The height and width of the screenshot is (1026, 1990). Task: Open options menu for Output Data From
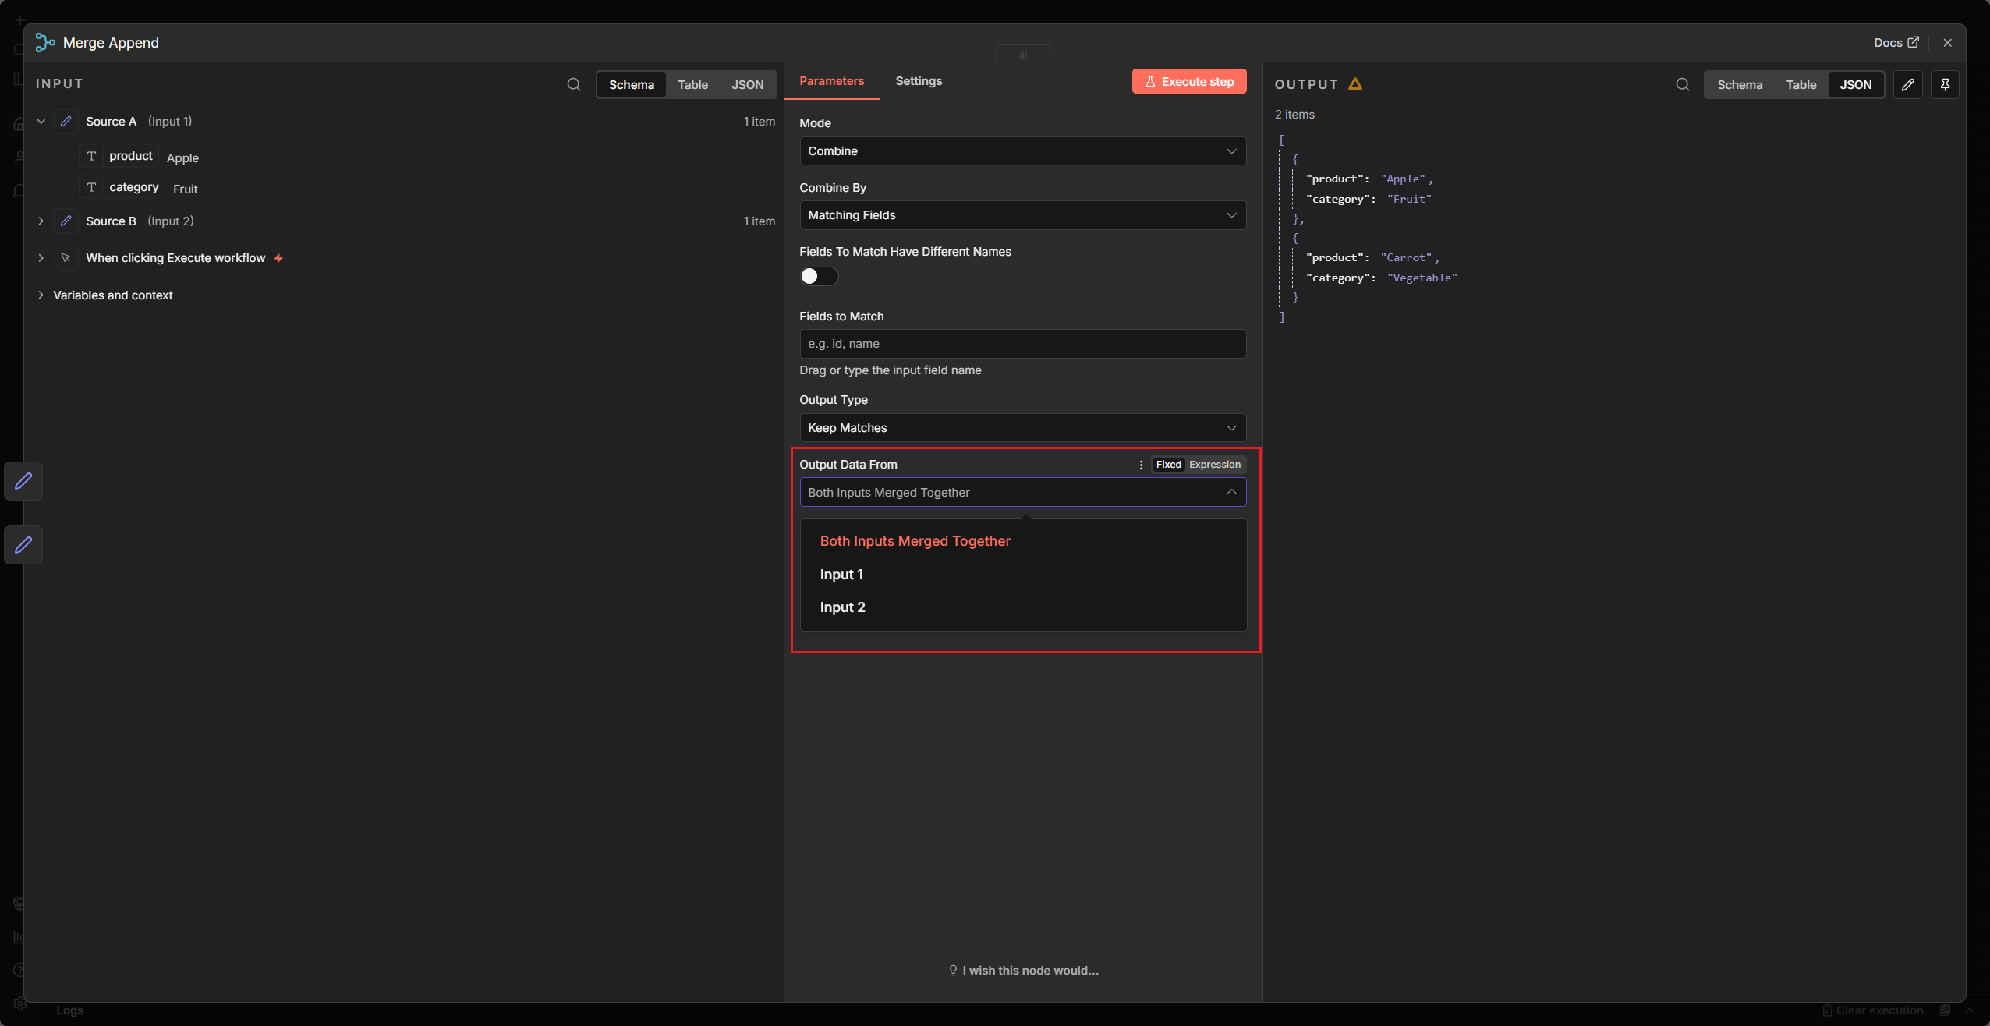(x=1141, y=465)
